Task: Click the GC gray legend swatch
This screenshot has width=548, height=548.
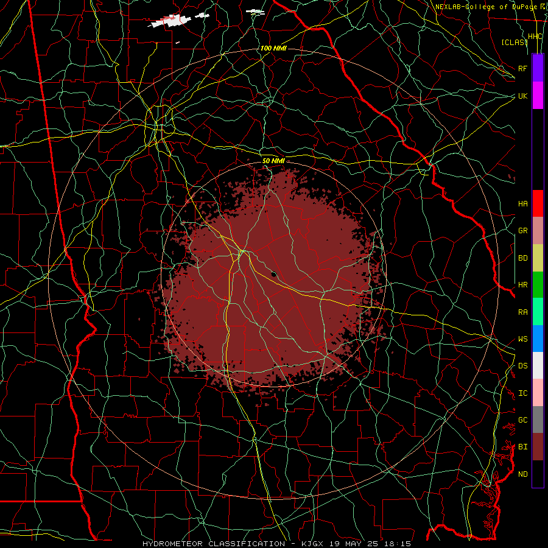Action: [x=538, y=420]
